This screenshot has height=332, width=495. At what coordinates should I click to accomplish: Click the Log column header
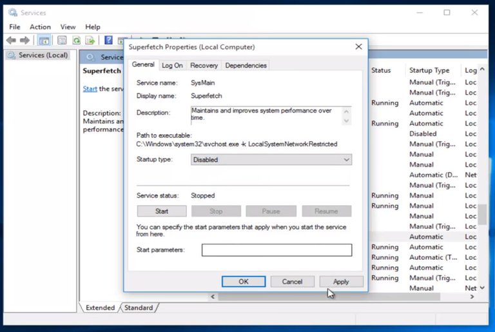pyautogui.click(x=471, y=70)
